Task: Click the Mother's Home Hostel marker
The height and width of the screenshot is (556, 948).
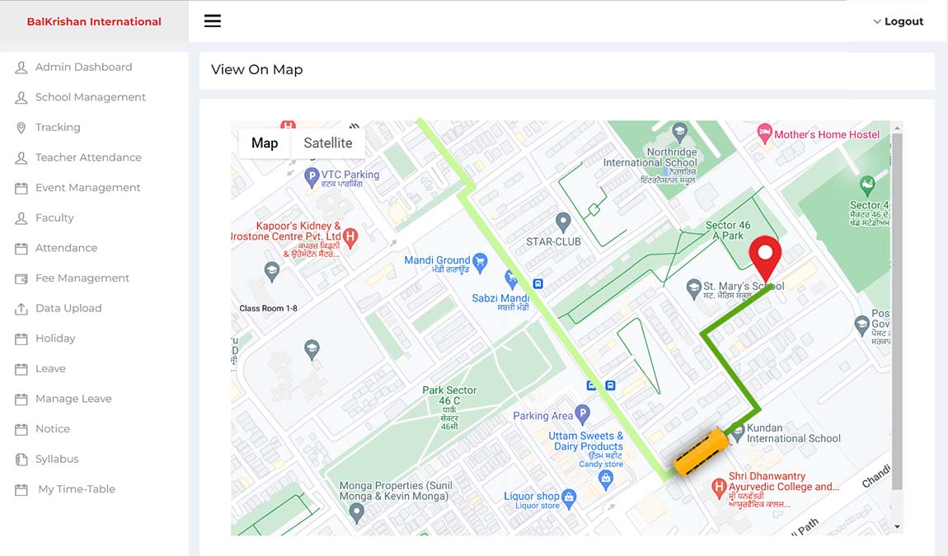Action: click(x=766, y=133)
